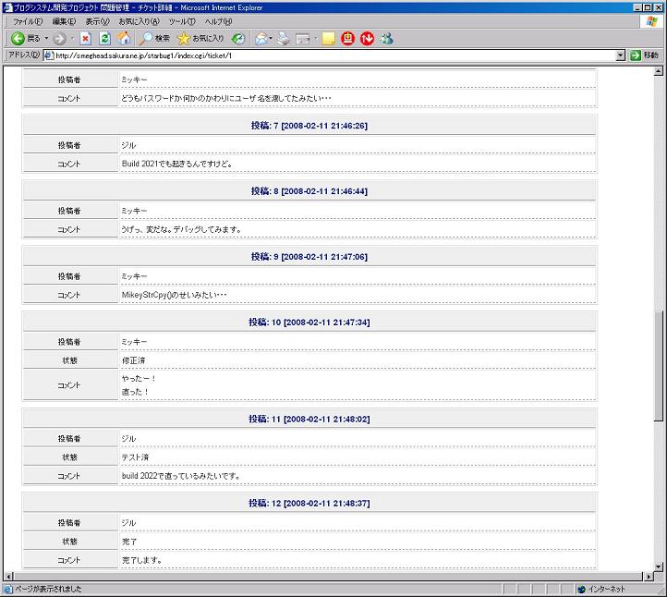Open the Mail toolbar icon
This screenshot has width=667, height=597.
(x=261, y=39)
